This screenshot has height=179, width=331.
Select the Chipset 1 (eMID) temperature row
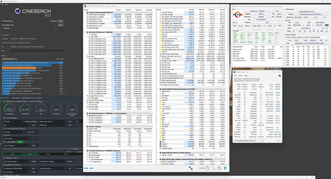(x=192, y=155)
